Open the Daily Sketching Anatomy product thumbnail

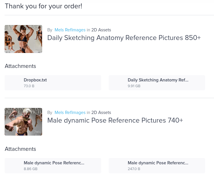pos(23,39)
